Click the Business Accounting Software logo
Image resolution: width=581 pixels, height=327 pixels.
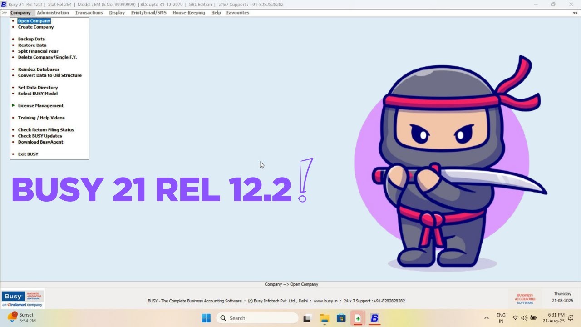(525, 299)
